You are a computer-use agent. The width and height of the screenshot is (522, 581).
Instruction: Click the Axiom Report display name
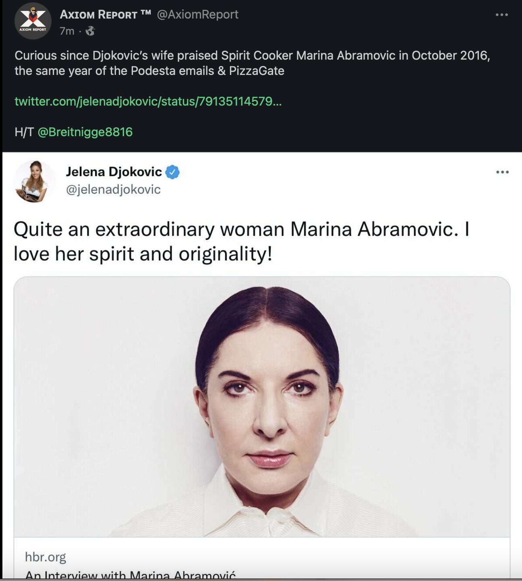98,15
